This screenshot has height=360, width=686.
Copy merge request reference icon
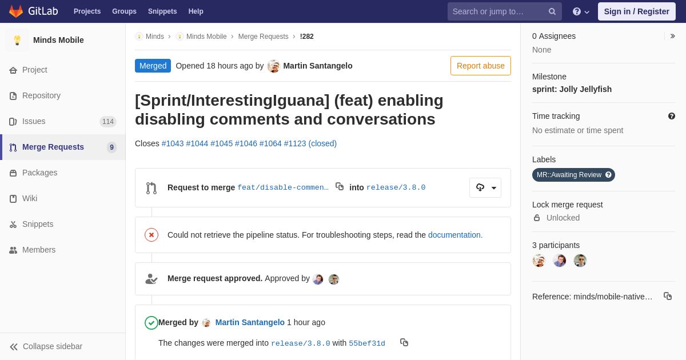[668, 296]
